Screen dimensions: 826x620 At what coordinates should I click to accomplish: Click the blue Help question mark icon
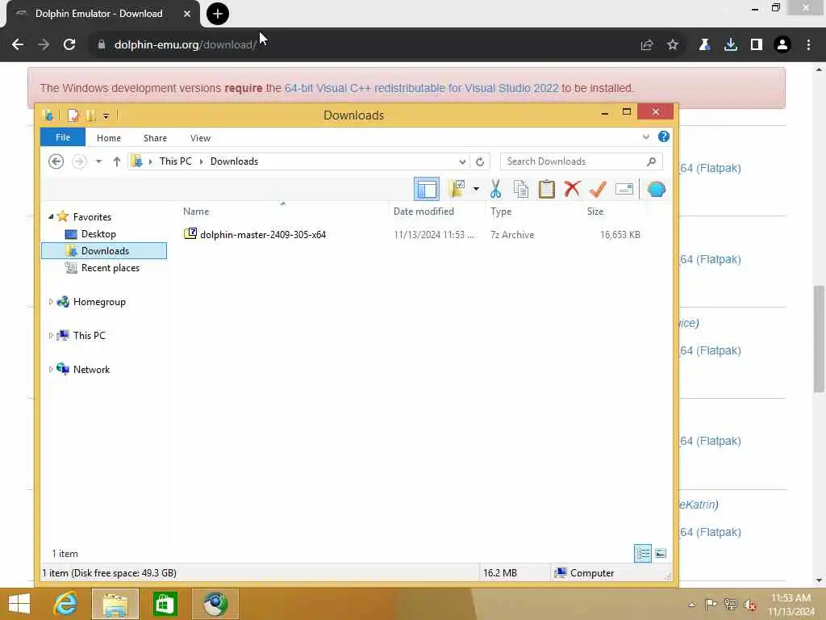663,137
